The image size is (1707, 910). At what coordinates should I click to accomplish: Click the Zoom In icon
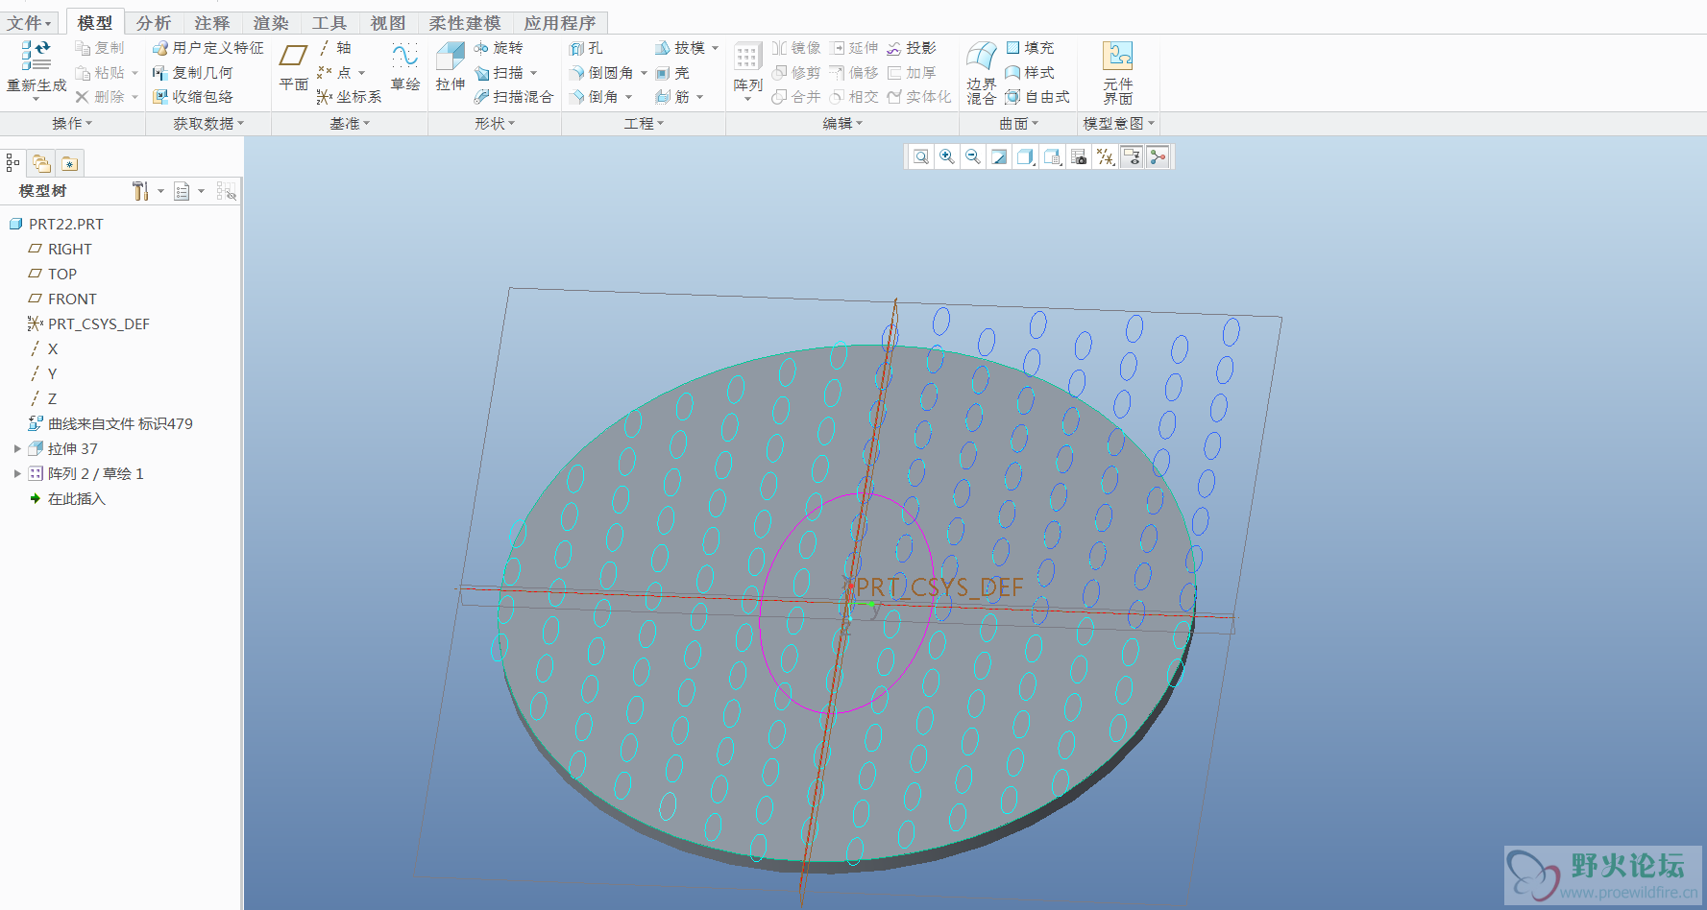pyautogui.click(x=947, y=157)
